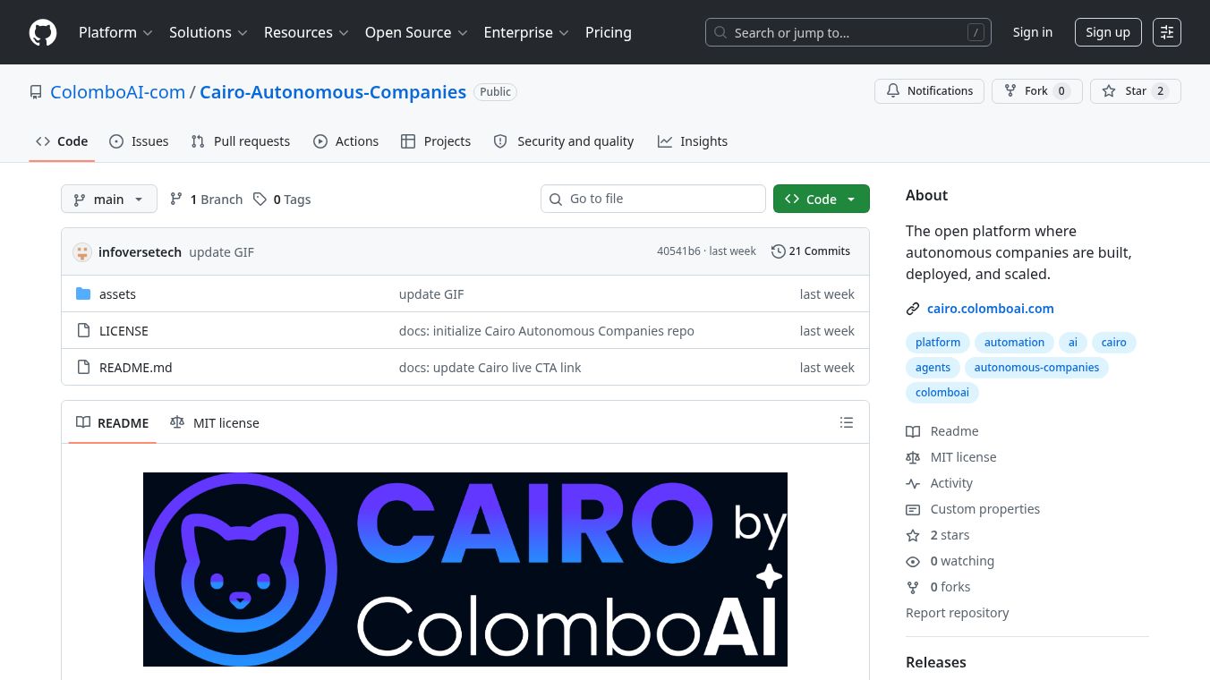Switch to the Insights tab
1210x680 pixels.
tap(693, 141)
